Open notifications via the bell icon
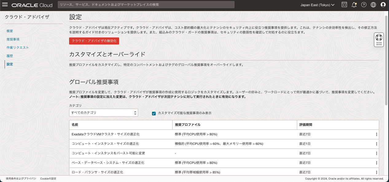The height and width of the screenshot is (182, 389). (354, 5)
